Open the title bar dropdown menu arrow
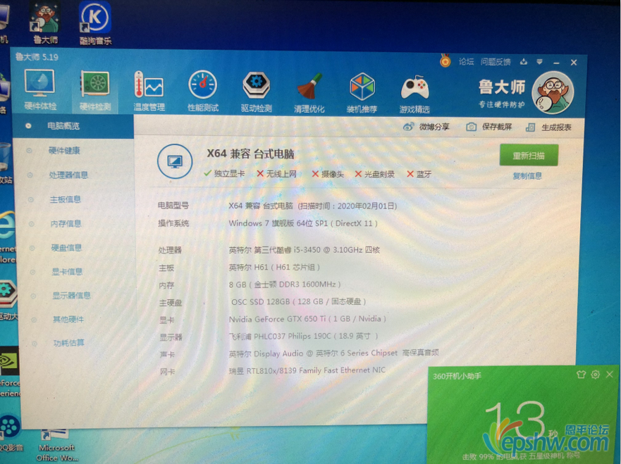The image size is (621, 464). (539, 62)
